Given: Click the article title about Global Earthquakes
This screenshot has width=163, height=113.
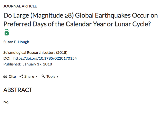Looking at the screenshot, I should [80, 20].
